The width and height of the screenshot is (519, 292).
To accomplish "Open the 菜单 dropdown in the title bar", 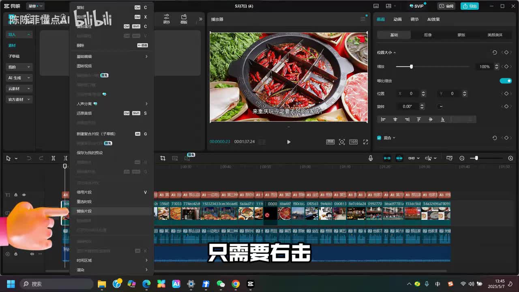I will click(x=35, y=6).
